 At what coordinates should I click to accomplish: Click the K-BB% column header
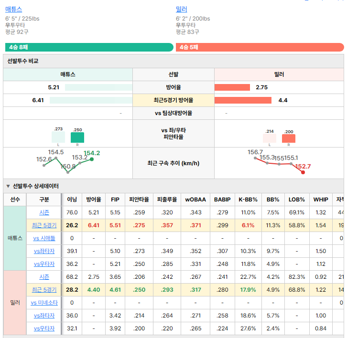(x=248, y=200)
